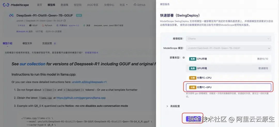Click the 105下载 download count

tap(39, 32)
